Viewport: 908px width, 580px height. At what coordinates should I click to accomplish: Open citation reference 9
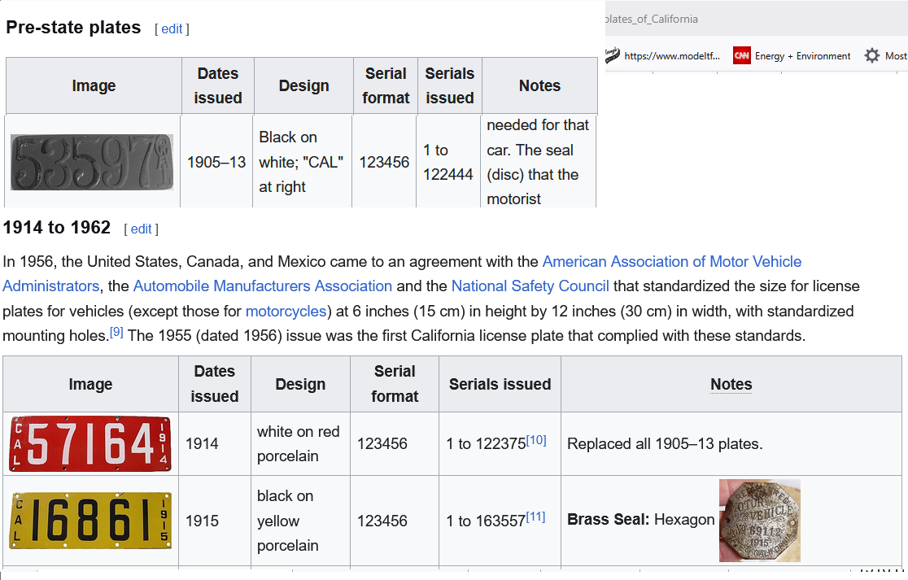click(x=116, y=332)
